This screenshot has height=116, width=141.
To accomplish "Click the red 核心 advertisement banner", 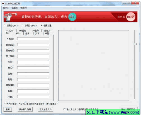I will [x=70, y=17].
